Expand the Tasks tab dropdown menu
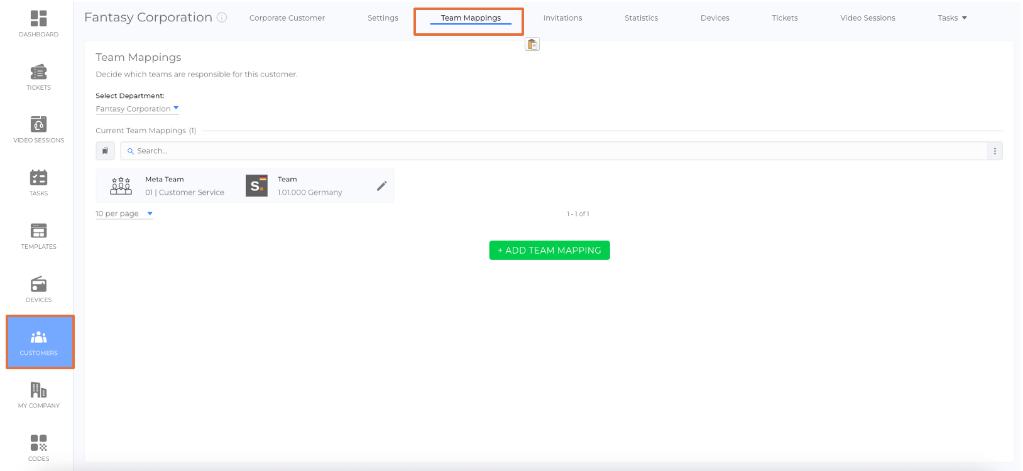 click(952, 18)
